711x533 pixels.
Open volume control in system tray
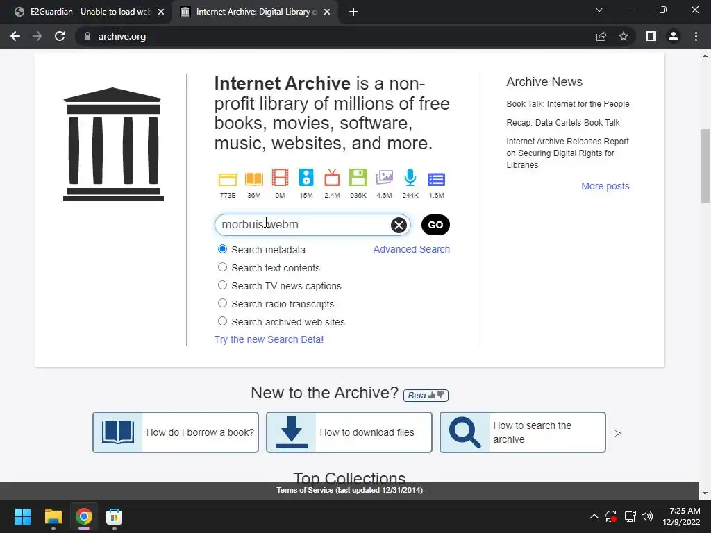pyautogui.click(x=647, y=516)
